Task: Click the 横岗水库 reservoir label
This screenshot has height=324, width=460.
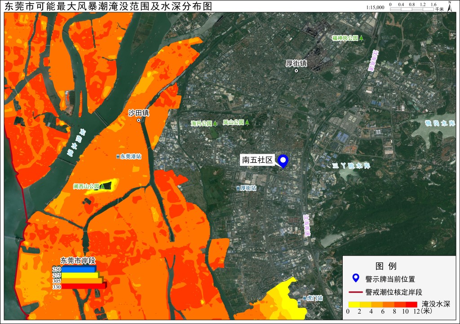Action: [x=440, y=124]
